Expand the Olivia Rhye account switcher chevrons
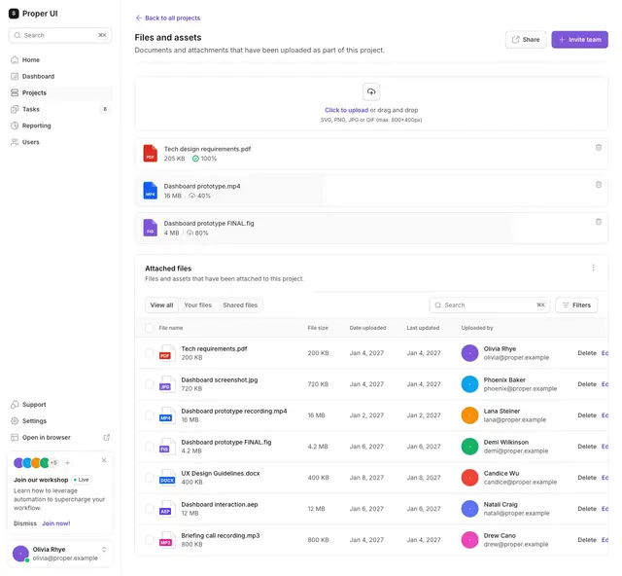 click(x=104, y=550)
